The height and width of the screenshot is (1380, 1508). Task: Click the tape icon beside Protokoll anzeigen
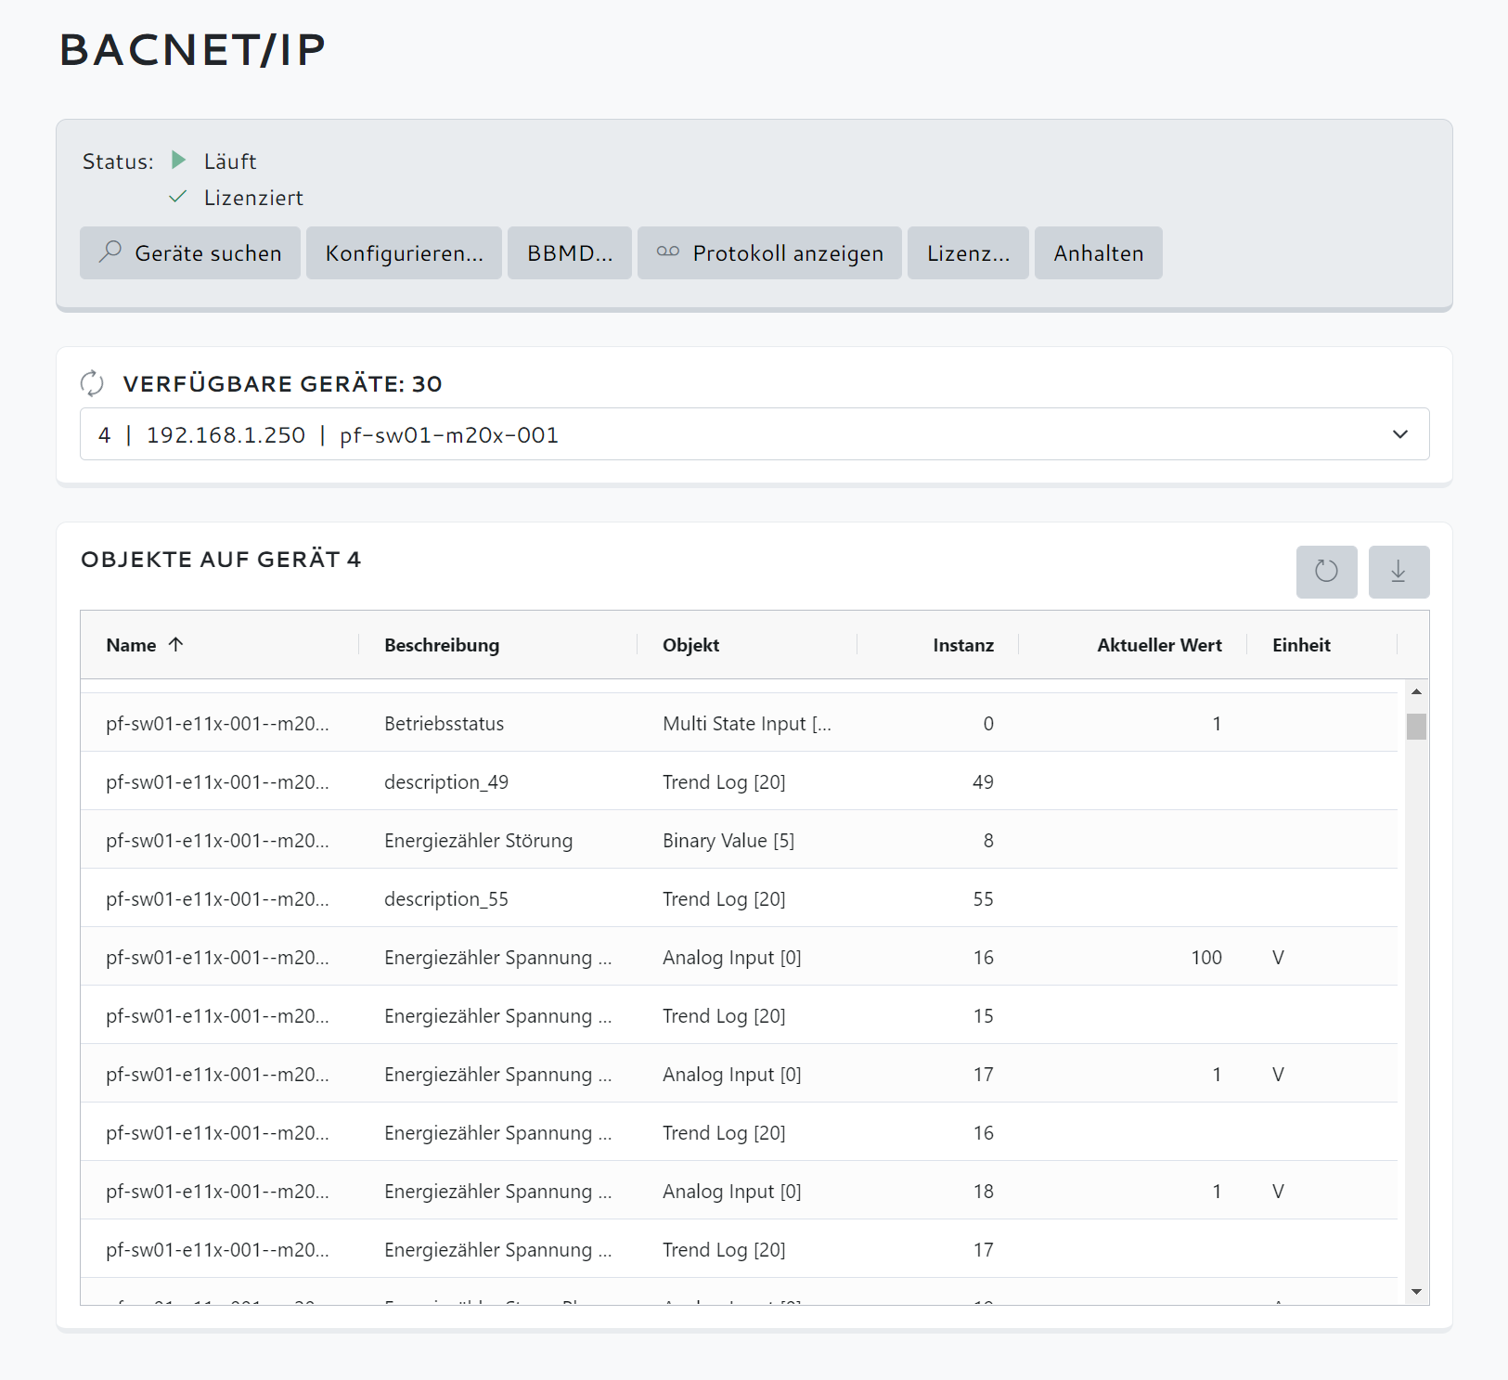[x=668, y=251]
